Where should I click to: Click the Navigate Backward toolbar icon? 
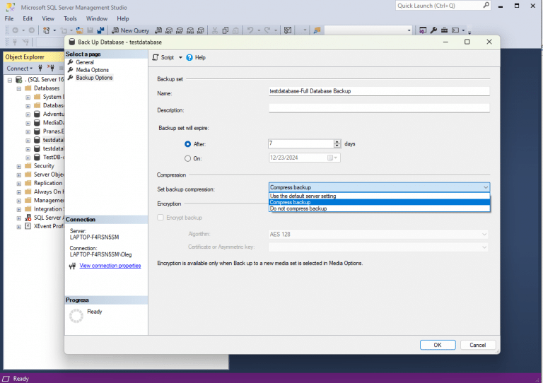pos(16,30)
